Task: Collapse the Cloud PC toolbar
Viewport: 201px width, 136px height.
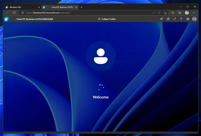Action: point(107,19)
